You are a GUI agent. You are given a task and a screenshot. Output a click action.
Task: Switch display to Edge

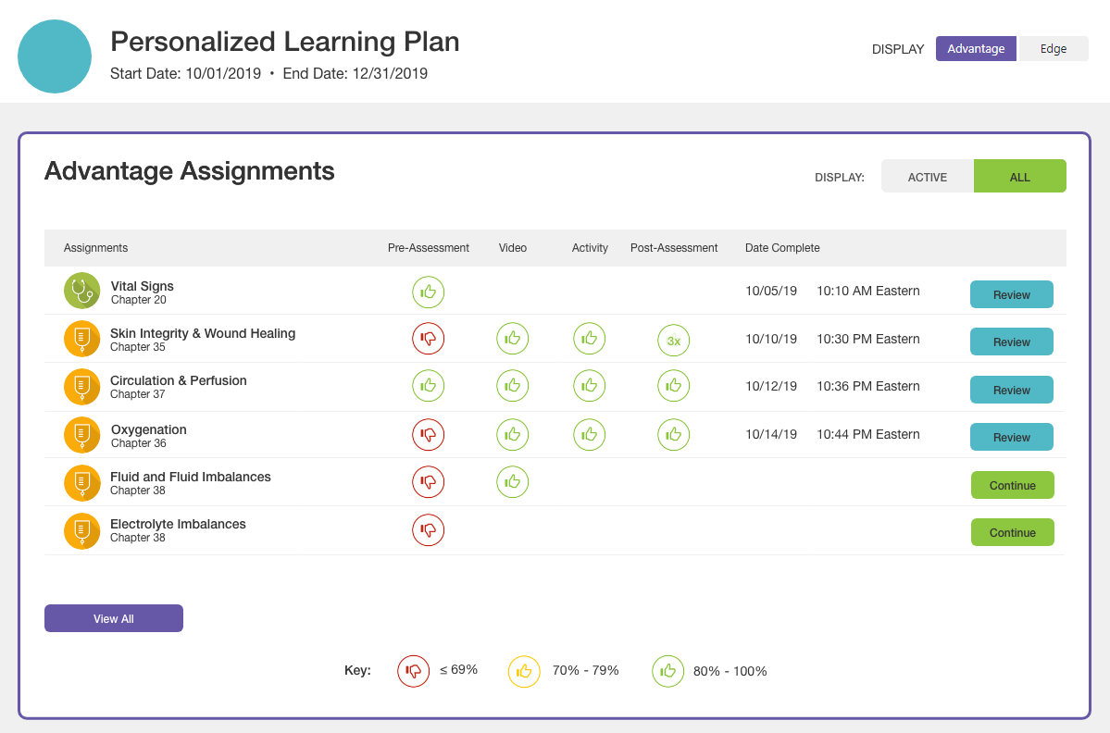[x=1054, y=49]
